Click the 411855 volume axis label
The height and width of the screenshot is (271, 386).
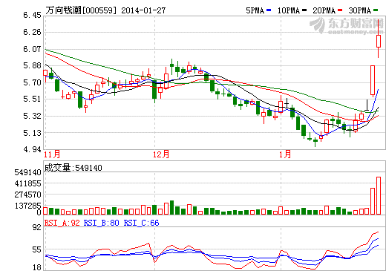(27, 183)
